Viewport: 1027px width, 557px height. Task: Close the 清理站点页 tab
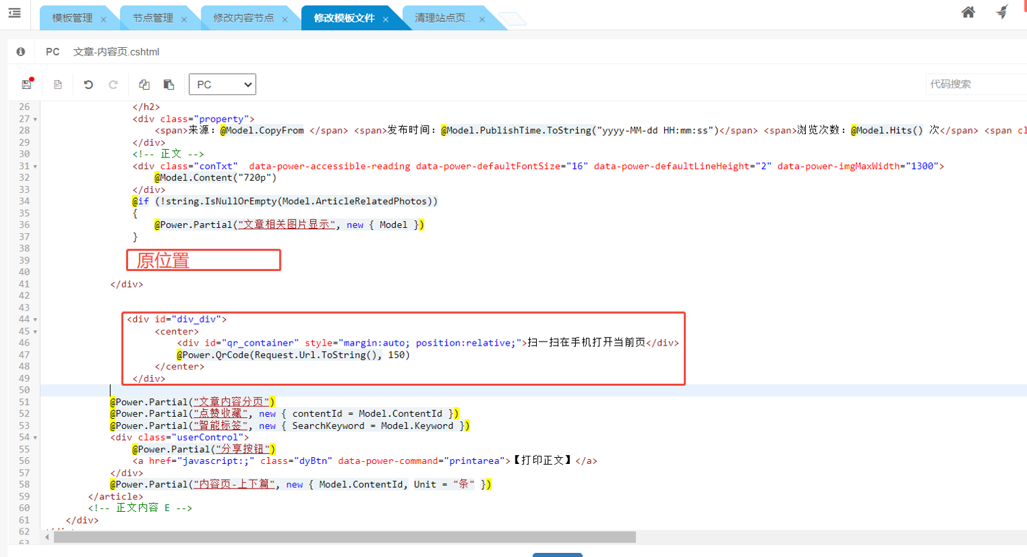tap(482, 19)
